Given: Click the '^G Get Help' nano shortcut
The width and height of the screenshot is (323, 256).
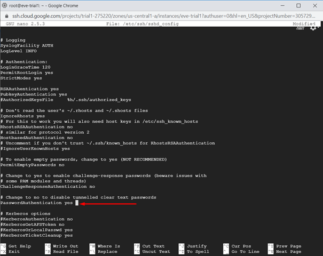Looking at the screenshot, I should coord(16,246).
